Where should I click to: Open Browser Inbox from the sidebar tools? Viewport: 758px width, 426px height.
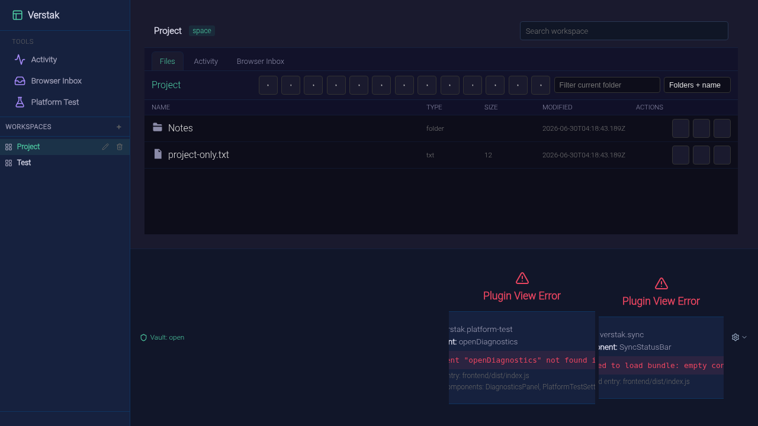pos(65,81)
